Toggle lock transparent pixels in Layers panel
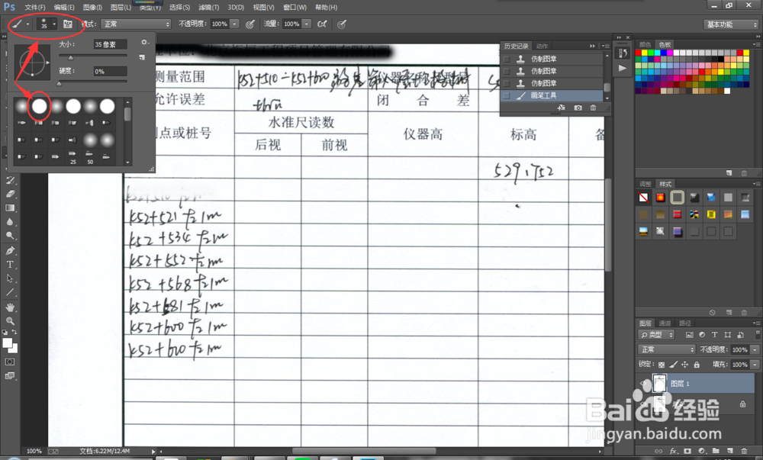The image size is (763, 460). (661, 365)
